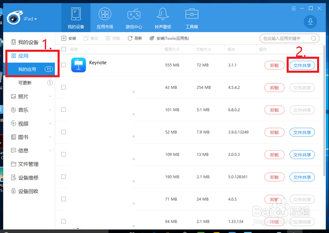Open 文件共享 for version 3.9.6.13249 app
Screen dimensions: 329x233
[x=302, y=133]
